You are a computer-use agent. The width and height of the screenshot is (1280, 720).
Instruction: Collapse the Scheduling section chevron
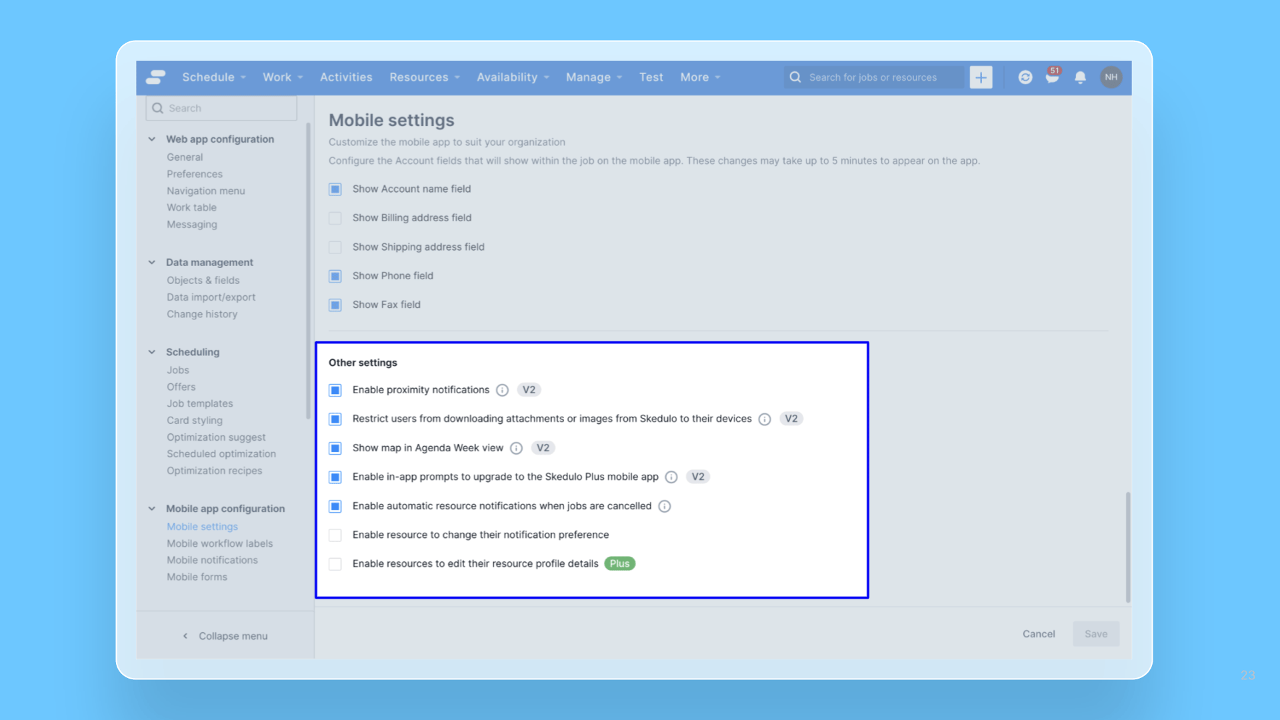click(x=152, y=352)
